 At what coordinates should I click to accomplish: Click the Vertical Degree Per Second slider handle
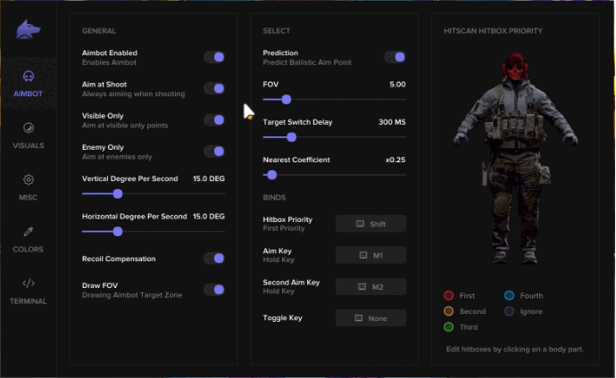click(x=118, y=193)
